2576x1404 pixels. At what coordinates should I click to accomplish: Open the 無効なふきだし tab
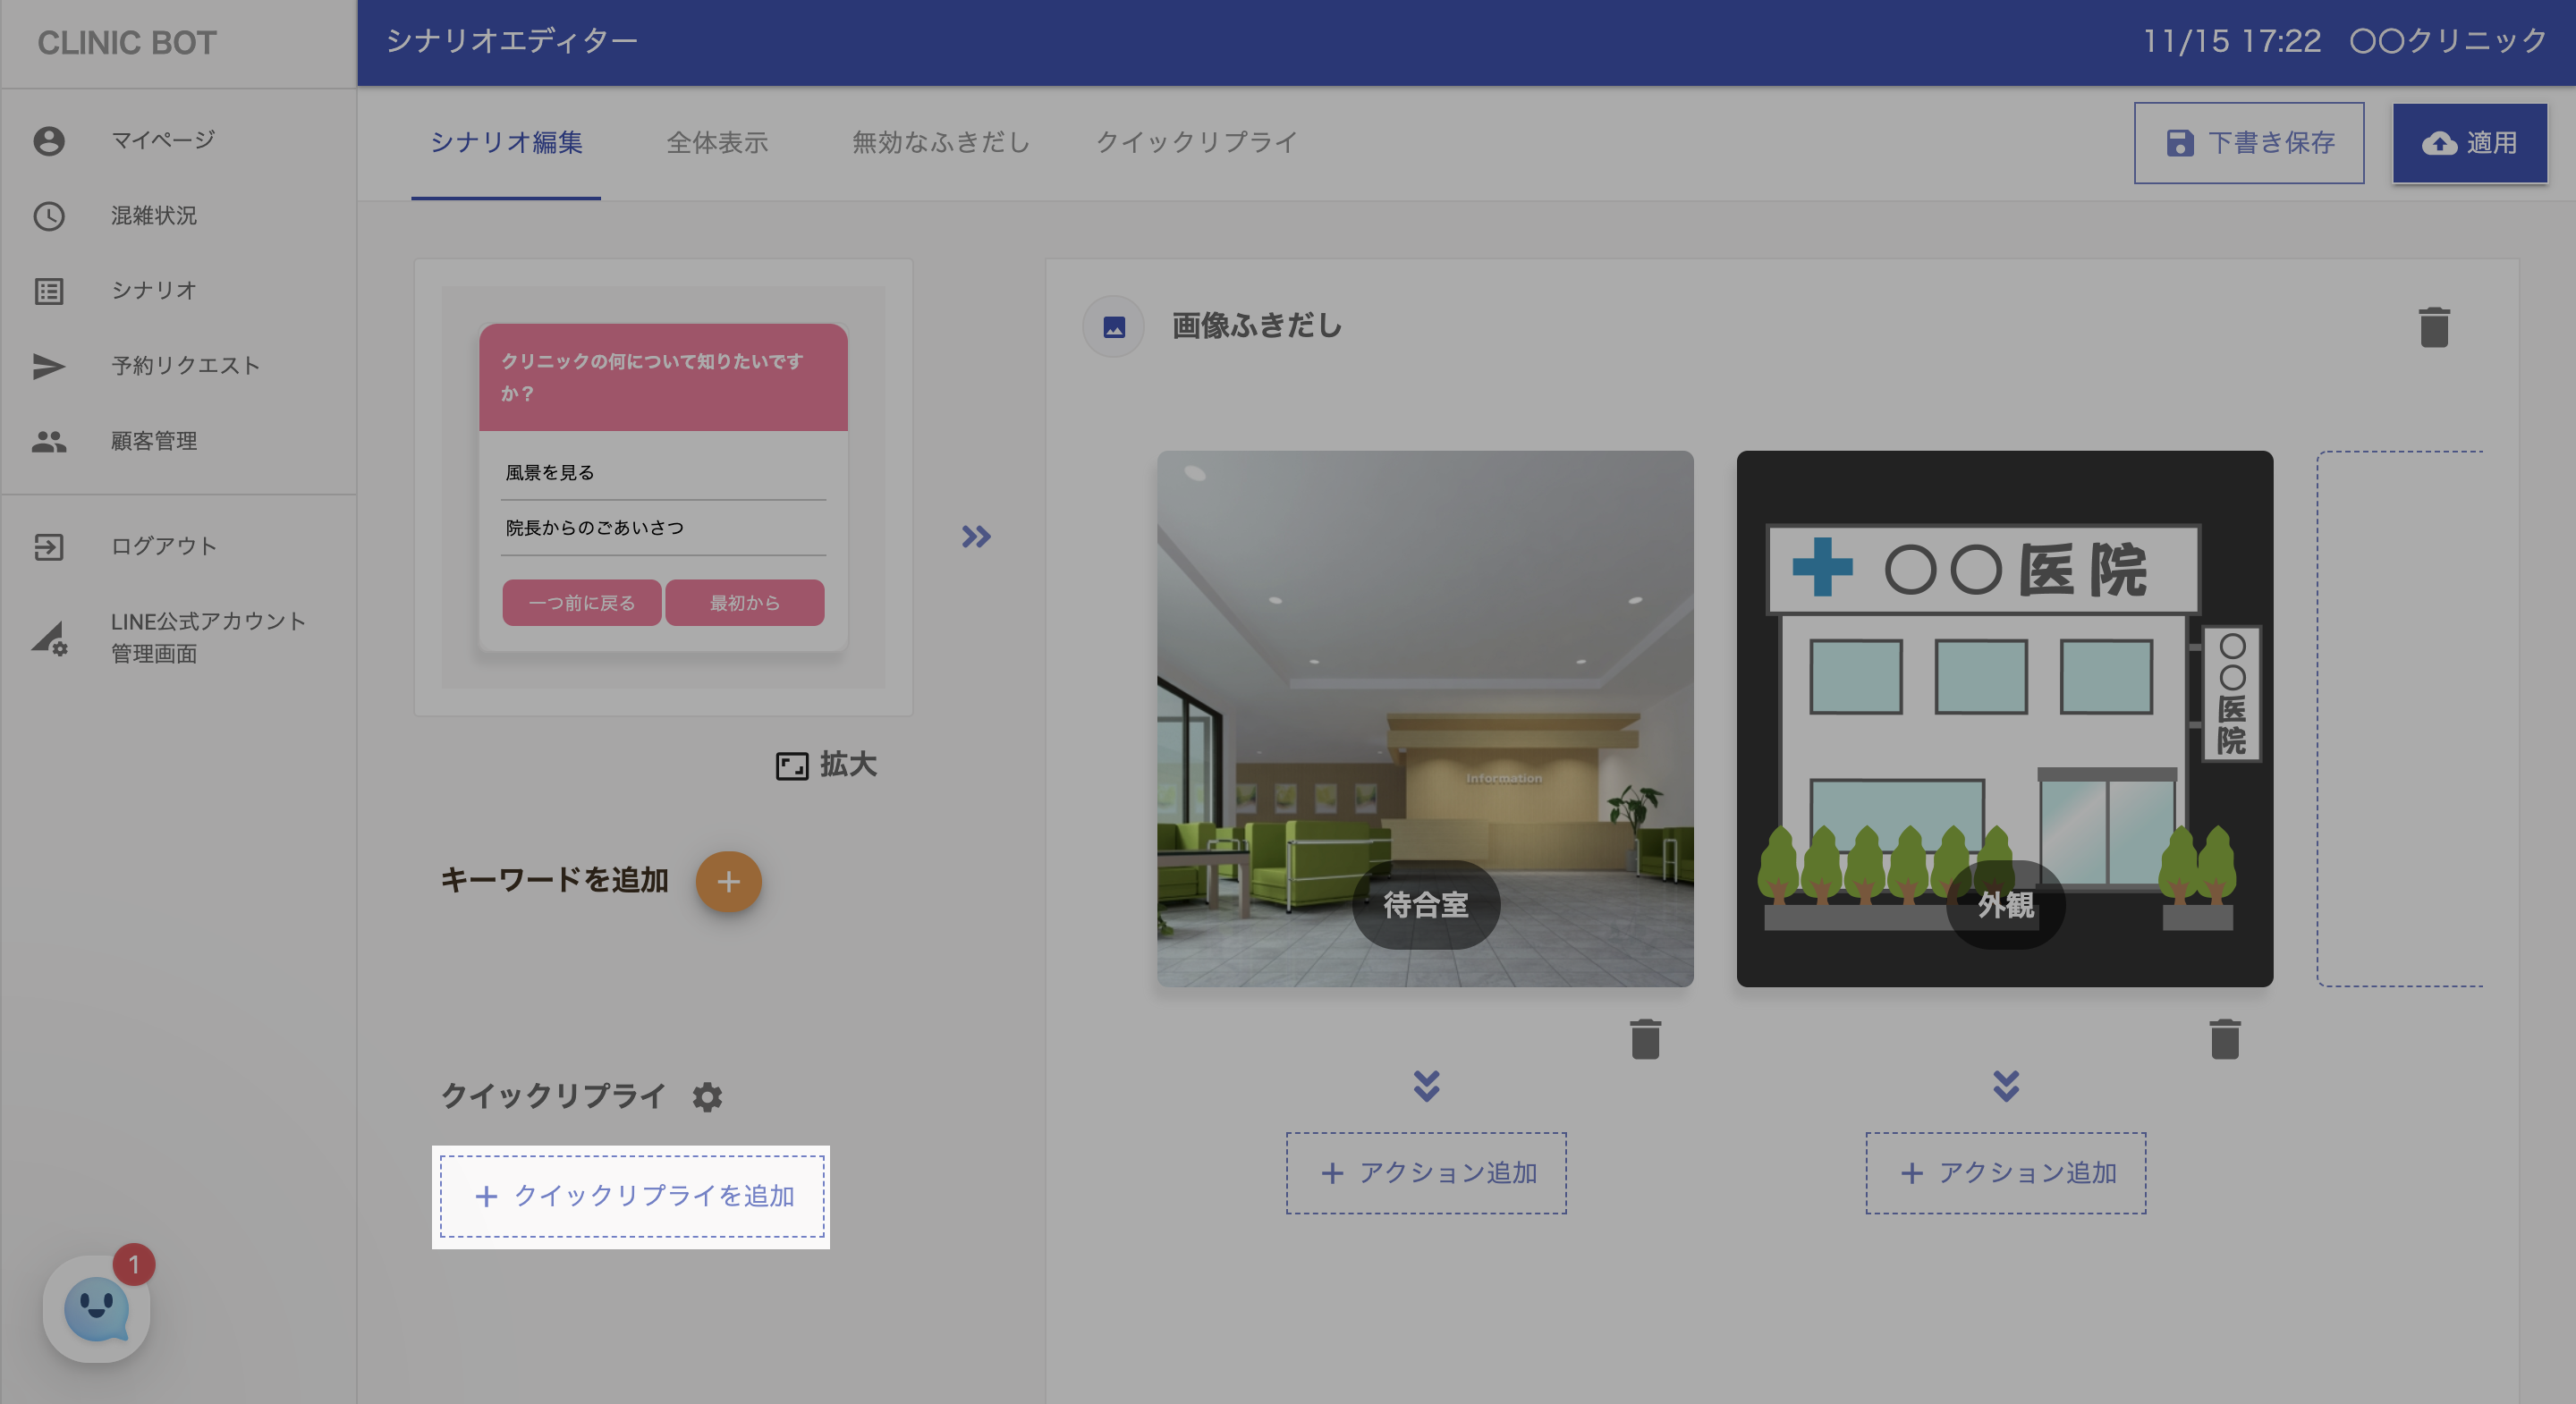[940, 143]
